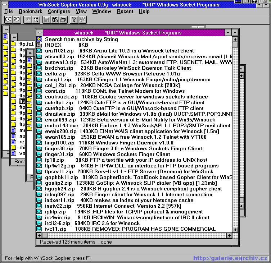Select the dmailwin.zip dMail entry
Viewport: 271px width, 263px height.
(138, 114)
